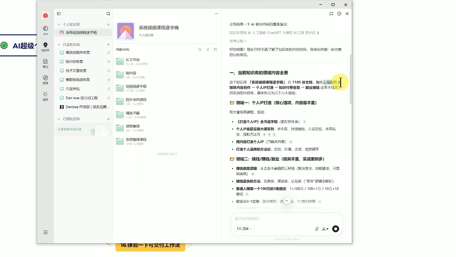Attach a file with the paperclip icon

pos(317,229)
